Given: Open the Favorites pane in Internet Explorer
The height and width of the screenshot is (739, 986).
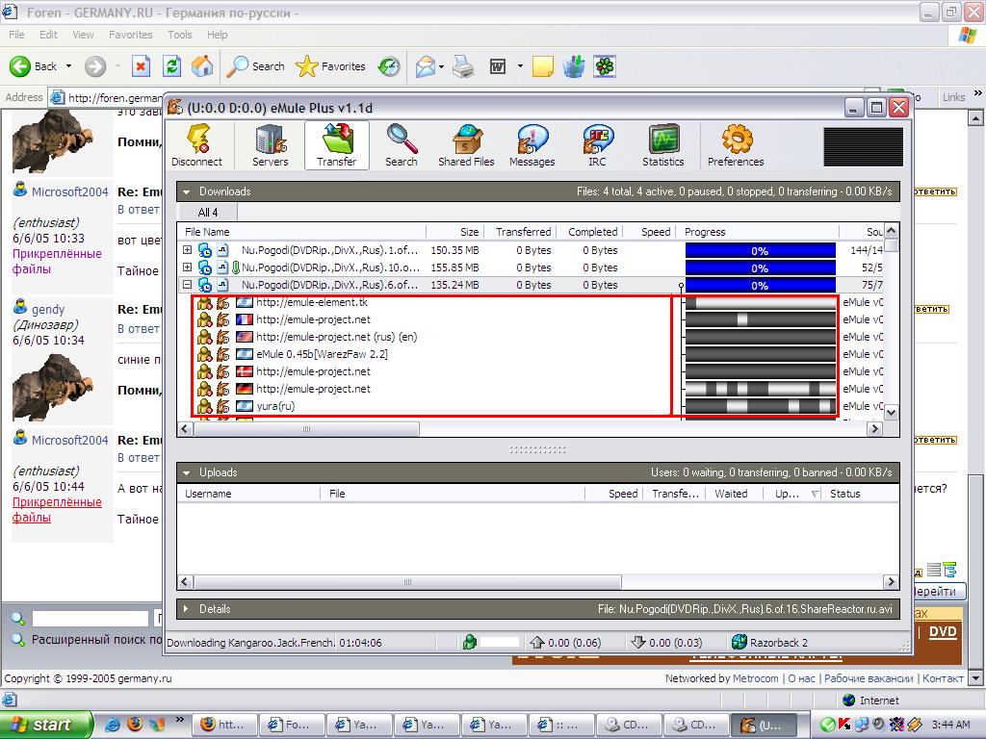Looking at the screenshot, I should (x=331, y=66).
